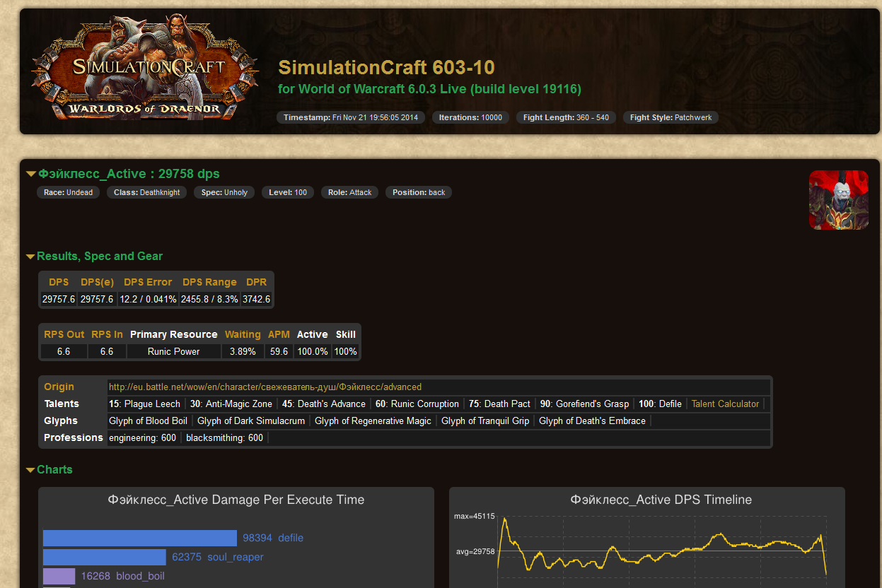Click the soul_reaper damage bar

(105, 557)
